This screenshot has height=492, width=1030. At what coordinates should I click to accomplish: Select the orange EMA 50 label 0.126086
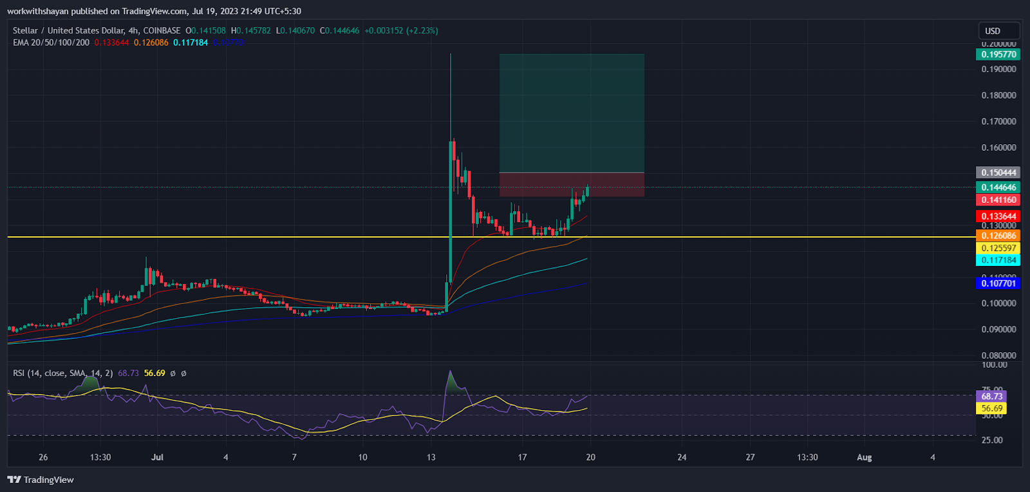click(x=998, y=236)
